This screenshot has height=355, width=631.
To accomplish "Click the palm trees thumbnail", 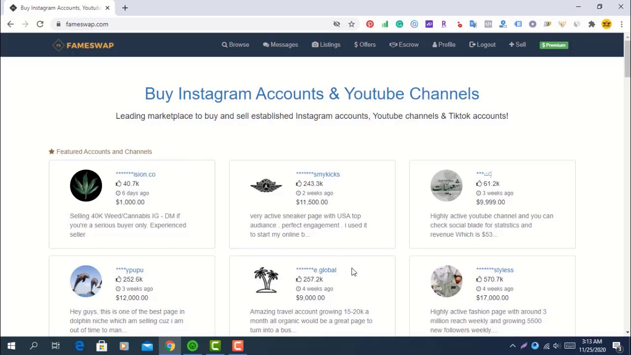I will 266,280.
